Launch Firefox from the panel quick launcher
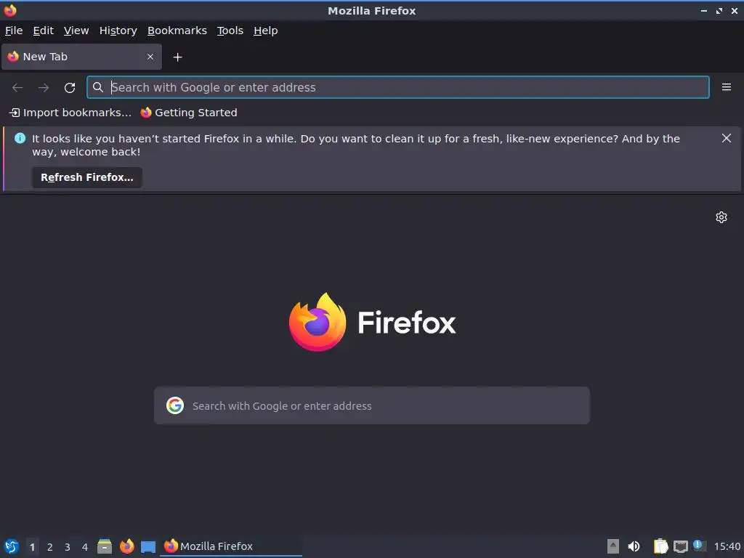The height and width of the screenshot is (558, 744). [x=126, y=546]
